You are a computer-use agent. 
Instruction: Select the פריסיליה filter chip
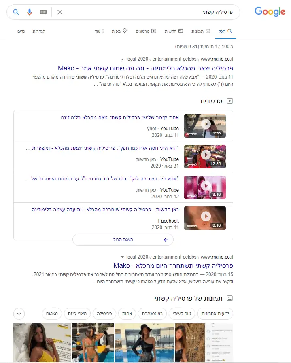[x=104, y=314]
